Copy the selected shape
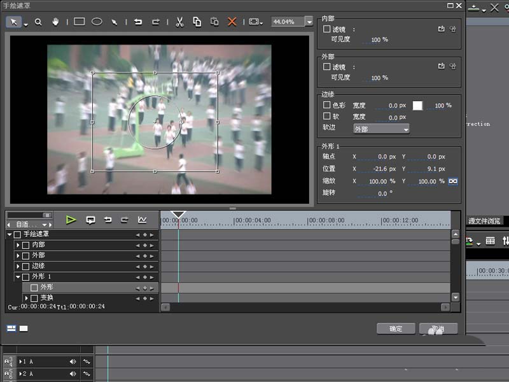The width and height of the screenshot is (509, 382). [x=197, y=22]
